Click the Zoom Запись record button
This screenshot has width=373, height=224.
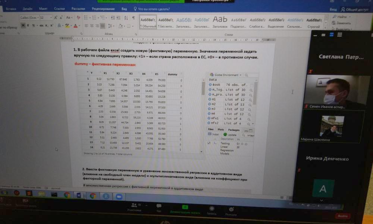tap(211, 211)
